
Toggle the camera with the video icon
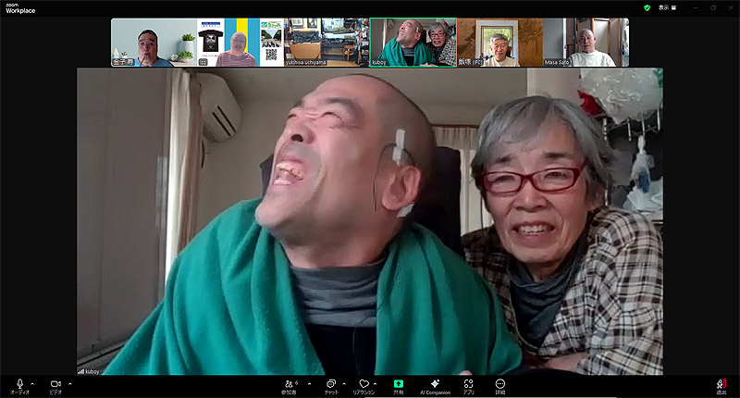point(55,383)
